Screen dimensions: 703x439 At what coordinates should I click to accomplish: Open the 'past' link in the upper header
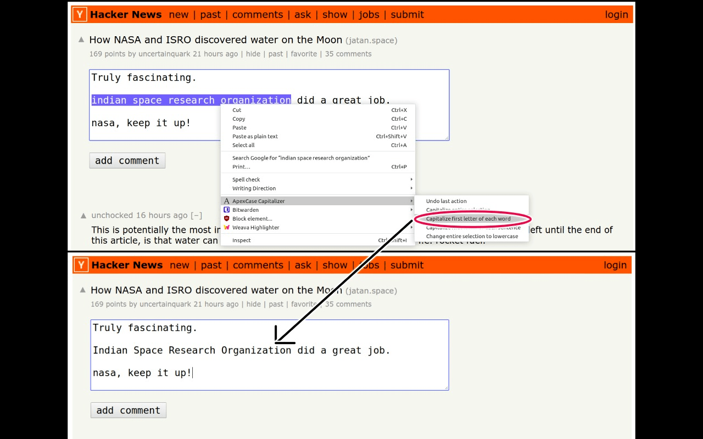pyautogui.click(x=210, y=15)
